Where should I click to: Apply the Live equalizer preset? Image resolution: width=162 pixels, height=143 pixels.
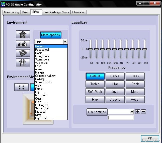[x=115, y=84]
